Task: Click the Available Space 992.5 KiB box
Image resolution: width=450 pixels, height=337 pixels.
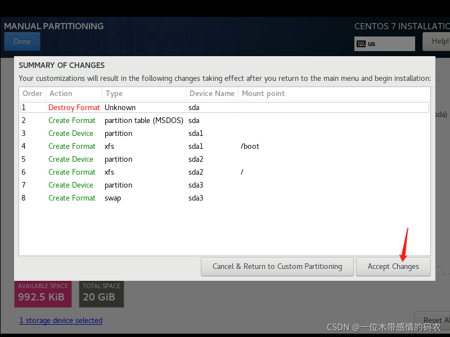Action: pos(43,294)
